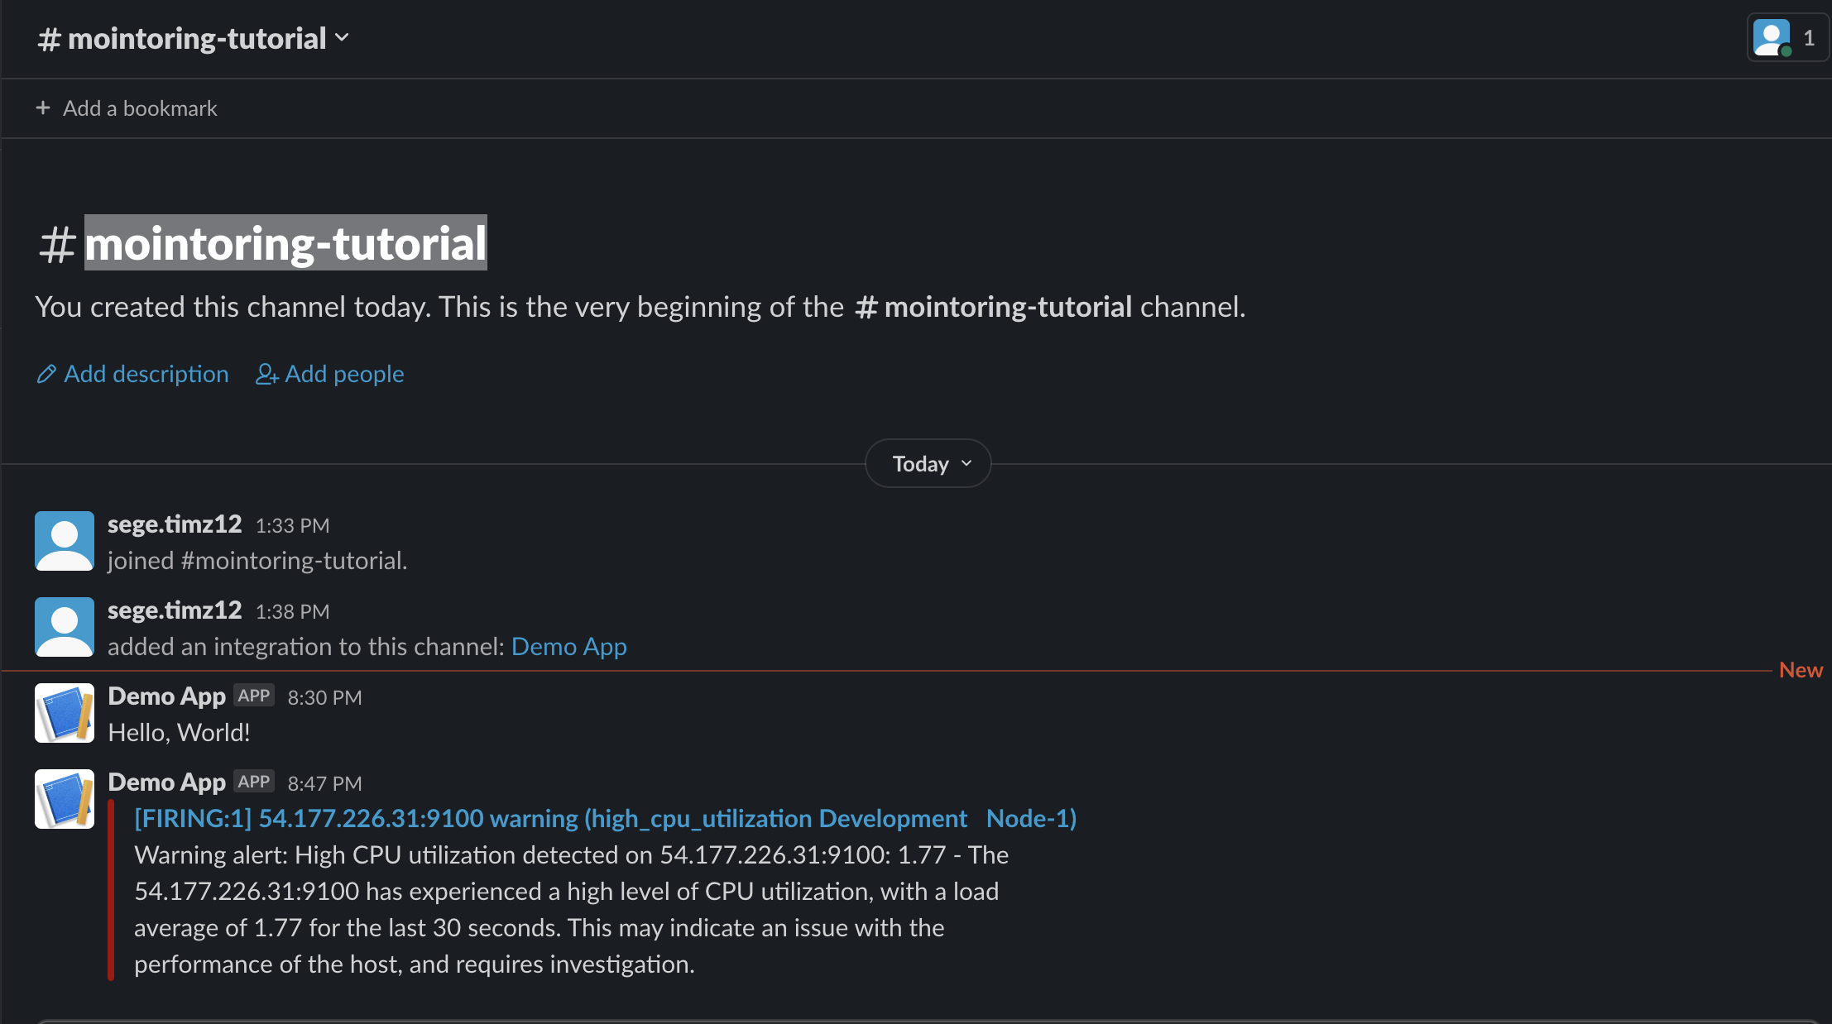Click Add a bookmark text
Viewport: 1832px width, 1024px height.
click(140, 108)
